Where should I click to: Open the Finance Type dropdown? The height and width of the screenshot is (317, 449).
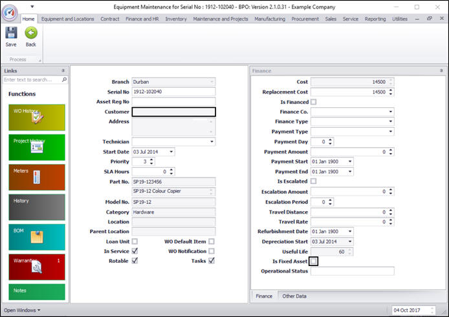click(391, 121)
